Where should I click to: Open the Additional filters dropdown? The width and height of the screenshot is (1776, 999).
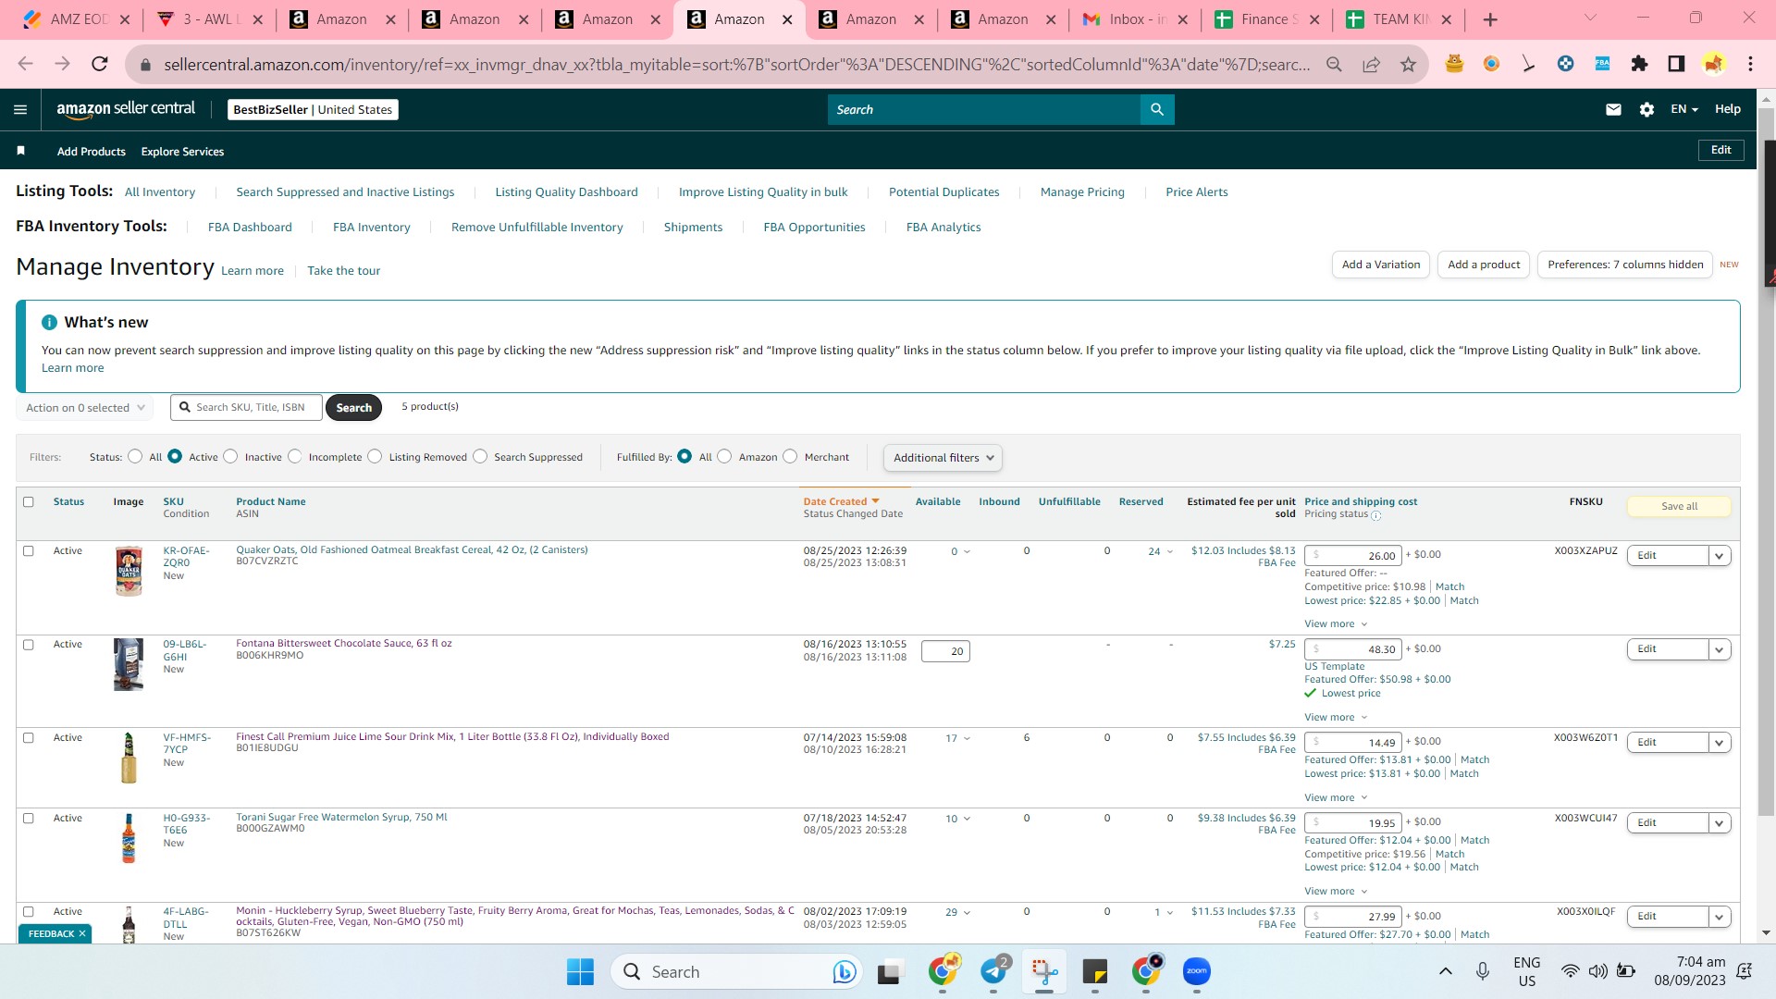943,458
